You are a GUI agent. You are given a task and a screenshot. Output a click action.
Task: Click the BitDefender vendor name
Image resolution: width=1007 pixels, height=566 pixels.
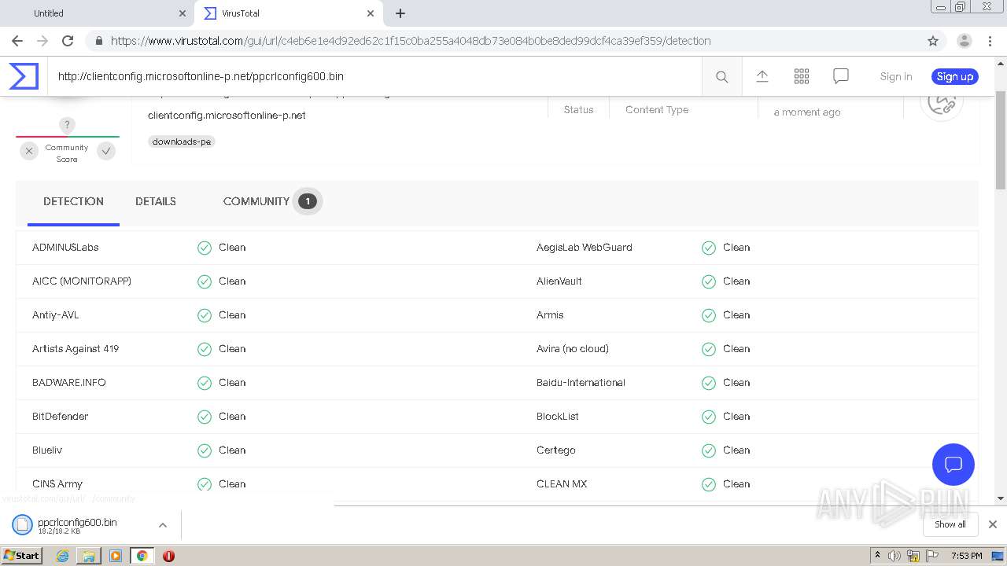(x=61, y=416)
